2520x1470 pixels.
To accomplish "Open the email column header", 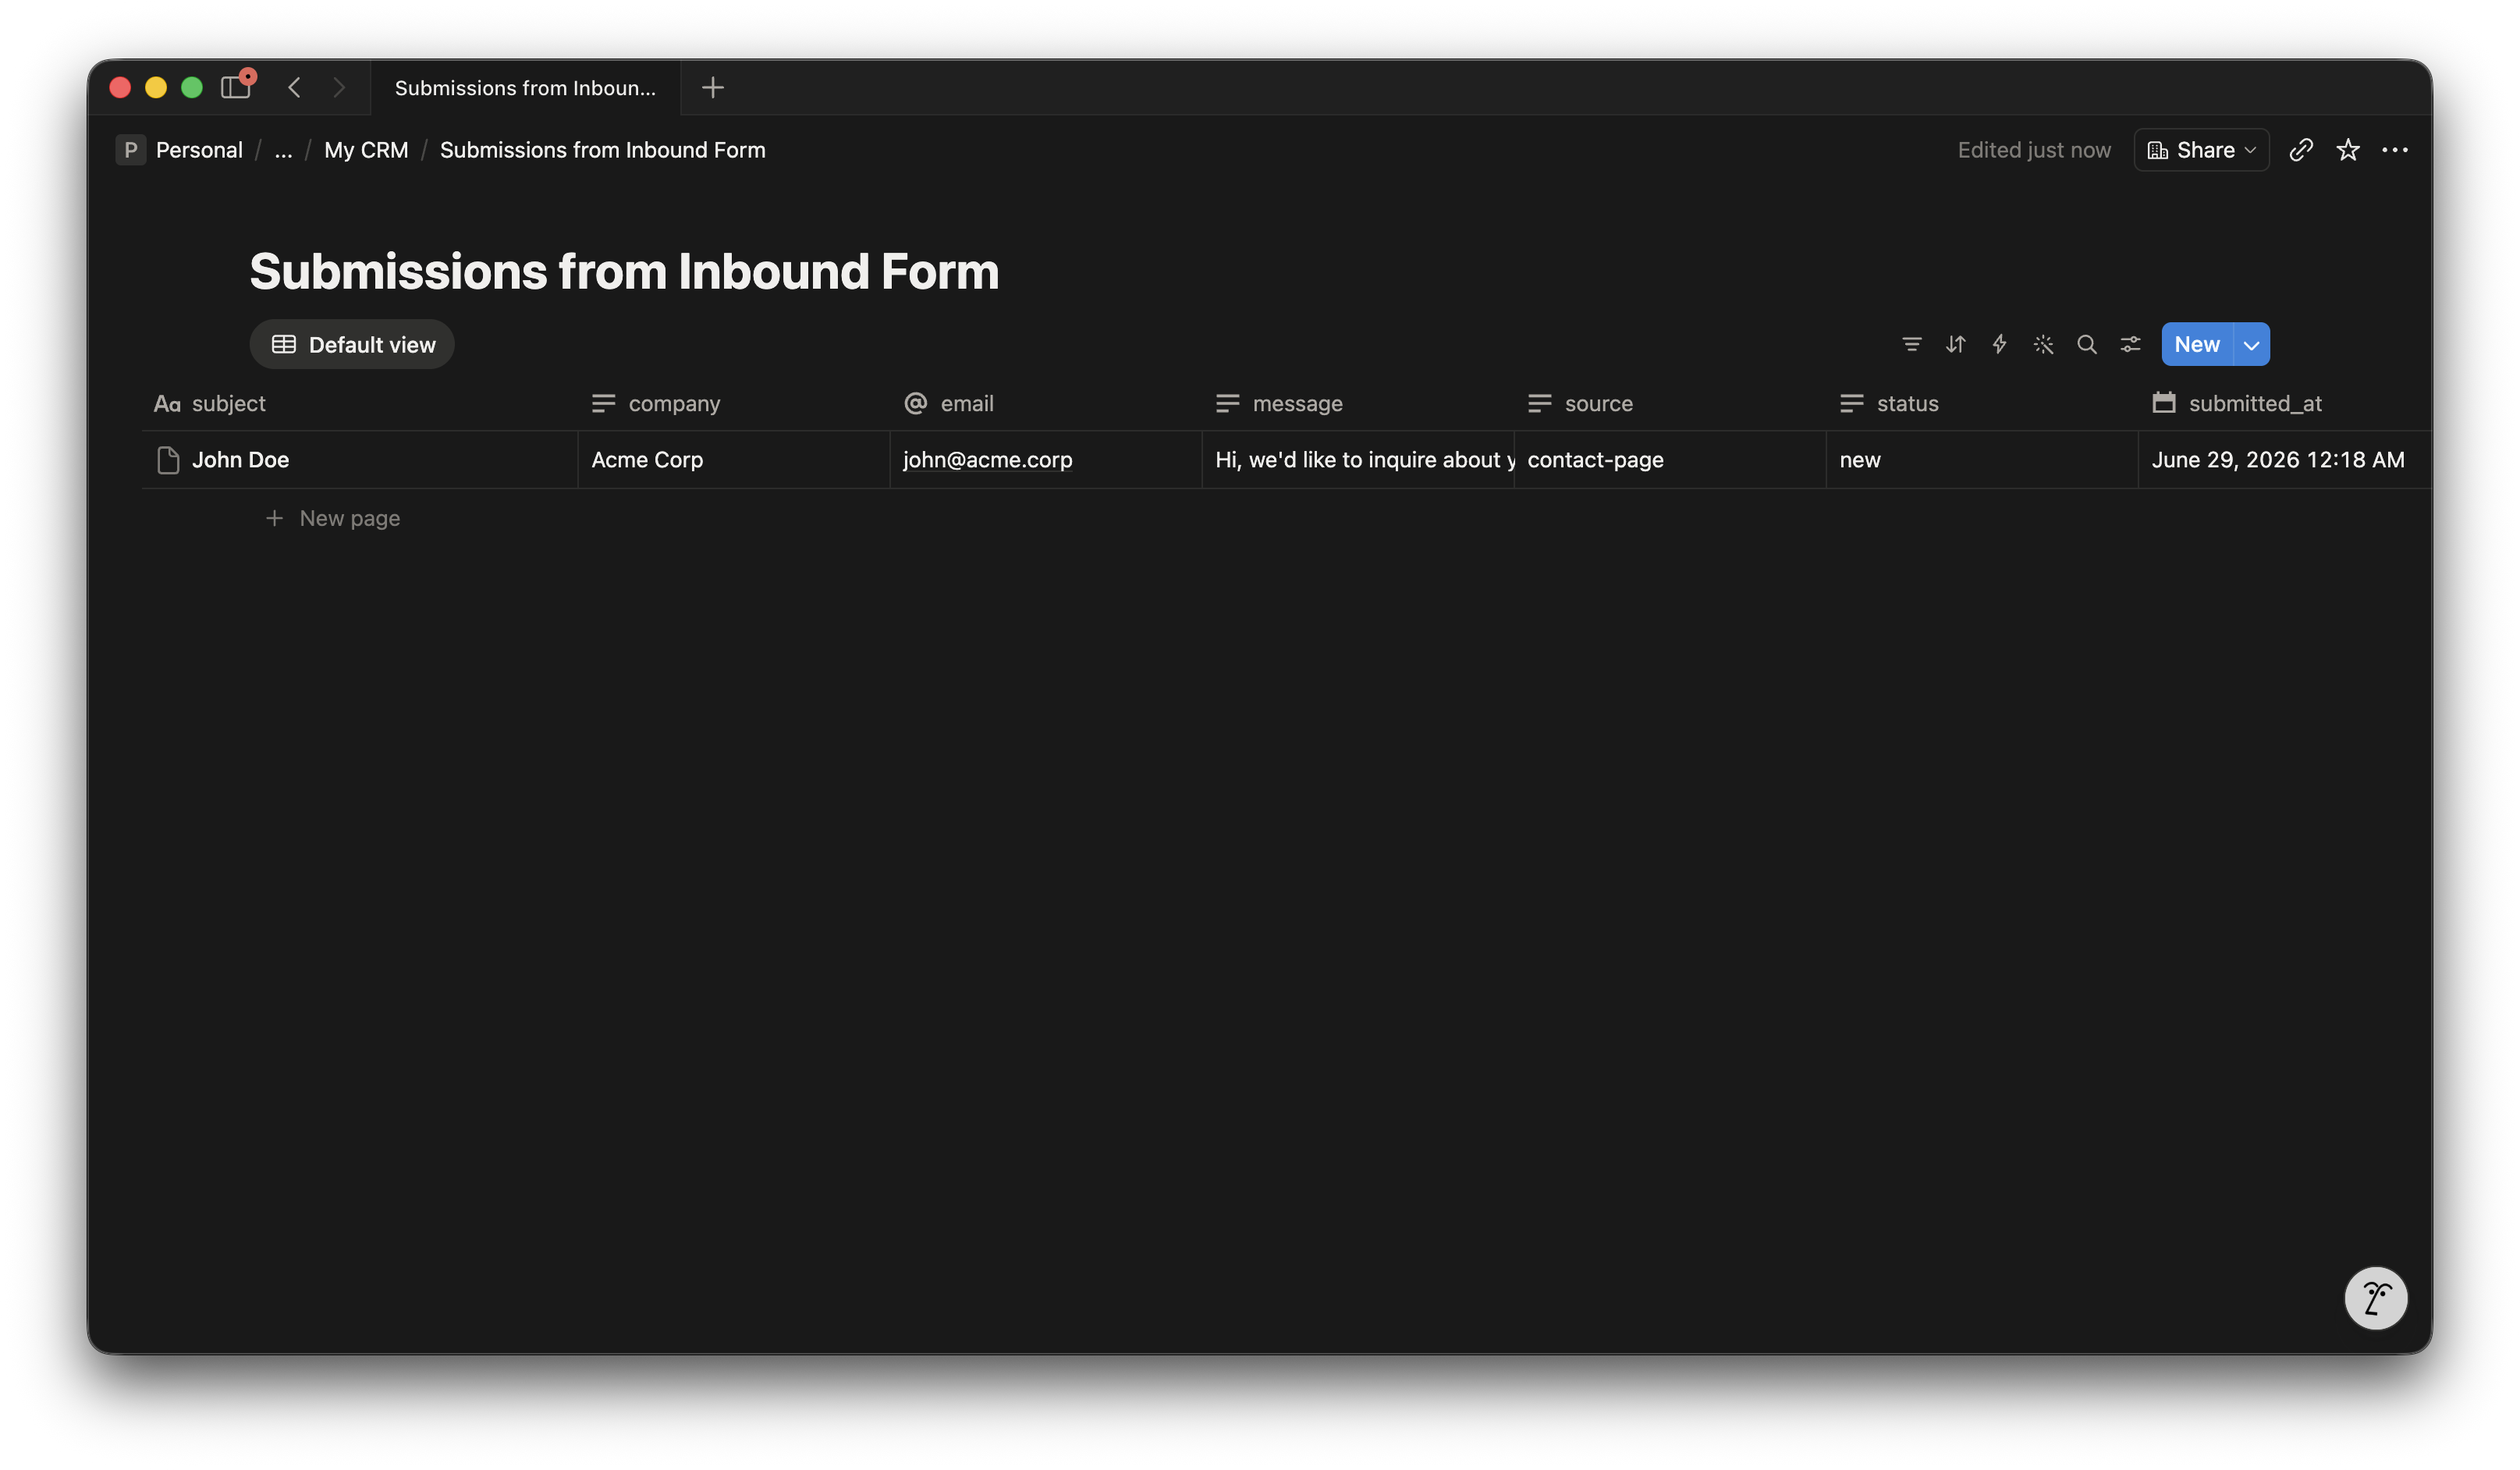I will (x=1045, y=403).
